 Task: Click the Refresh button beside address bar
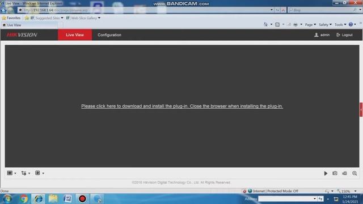click(277, 10)
